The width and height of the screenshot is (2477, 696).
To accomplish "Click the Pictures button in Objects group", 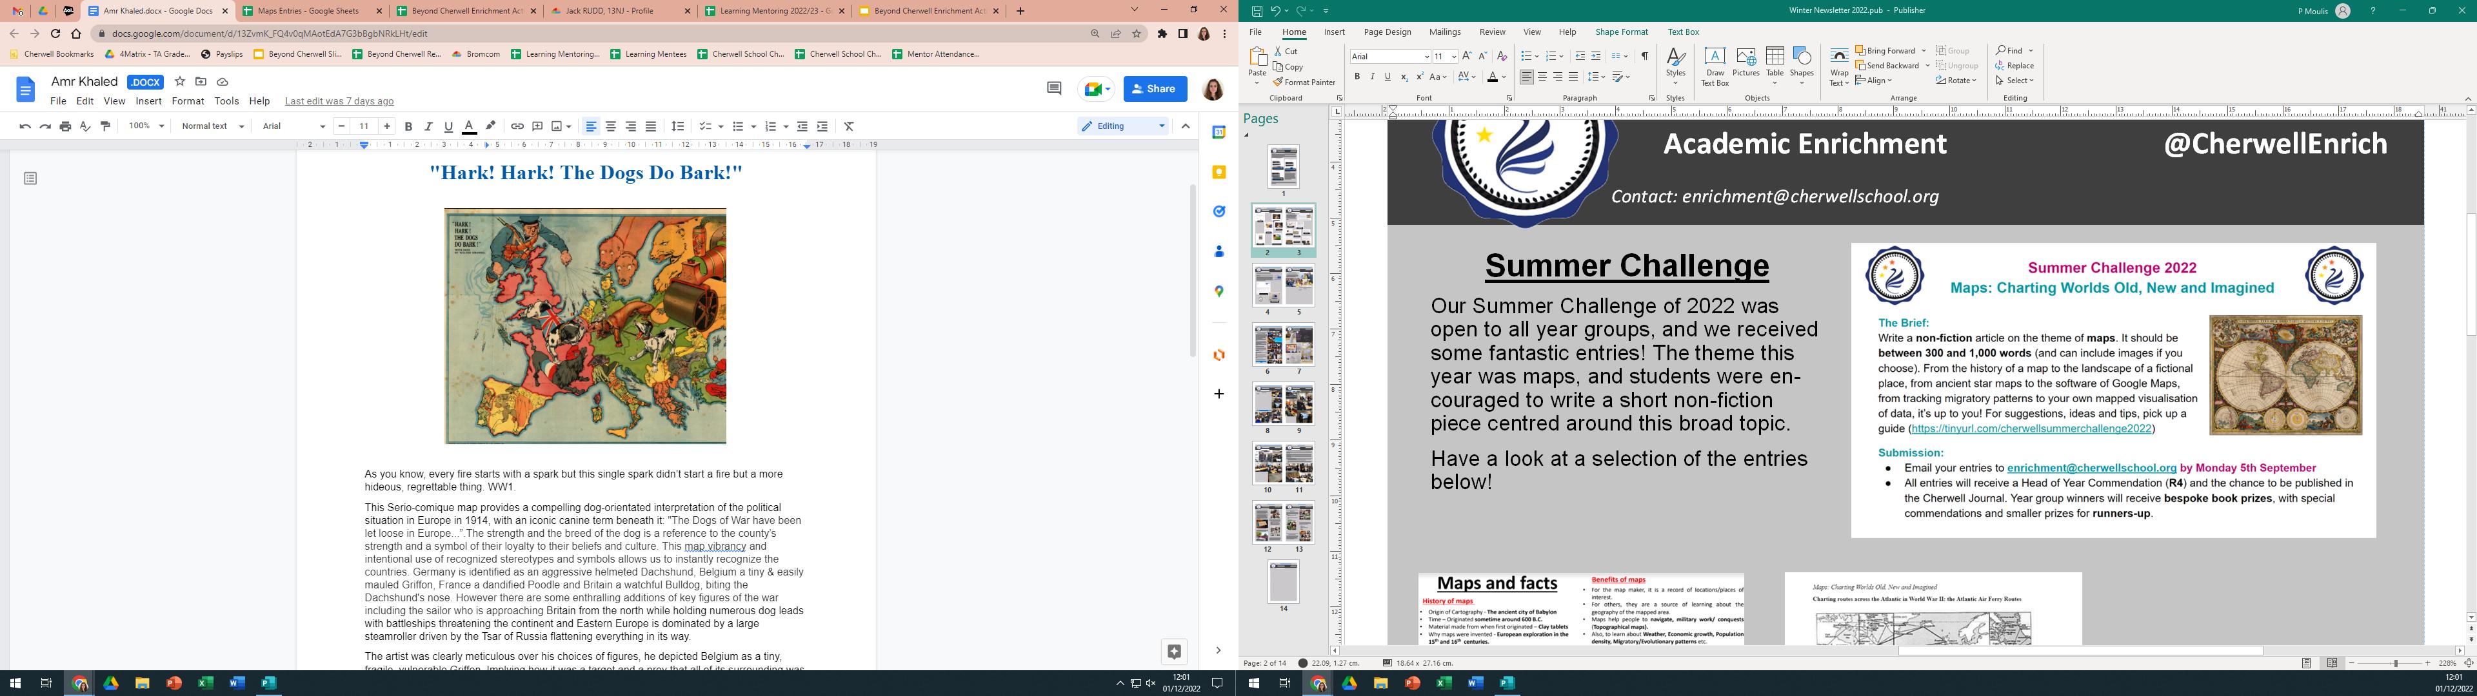I will pos(1746,63).
